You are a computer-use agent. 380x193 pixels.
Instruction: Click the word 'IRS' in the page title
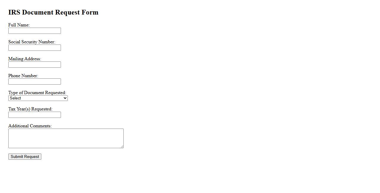14,12
